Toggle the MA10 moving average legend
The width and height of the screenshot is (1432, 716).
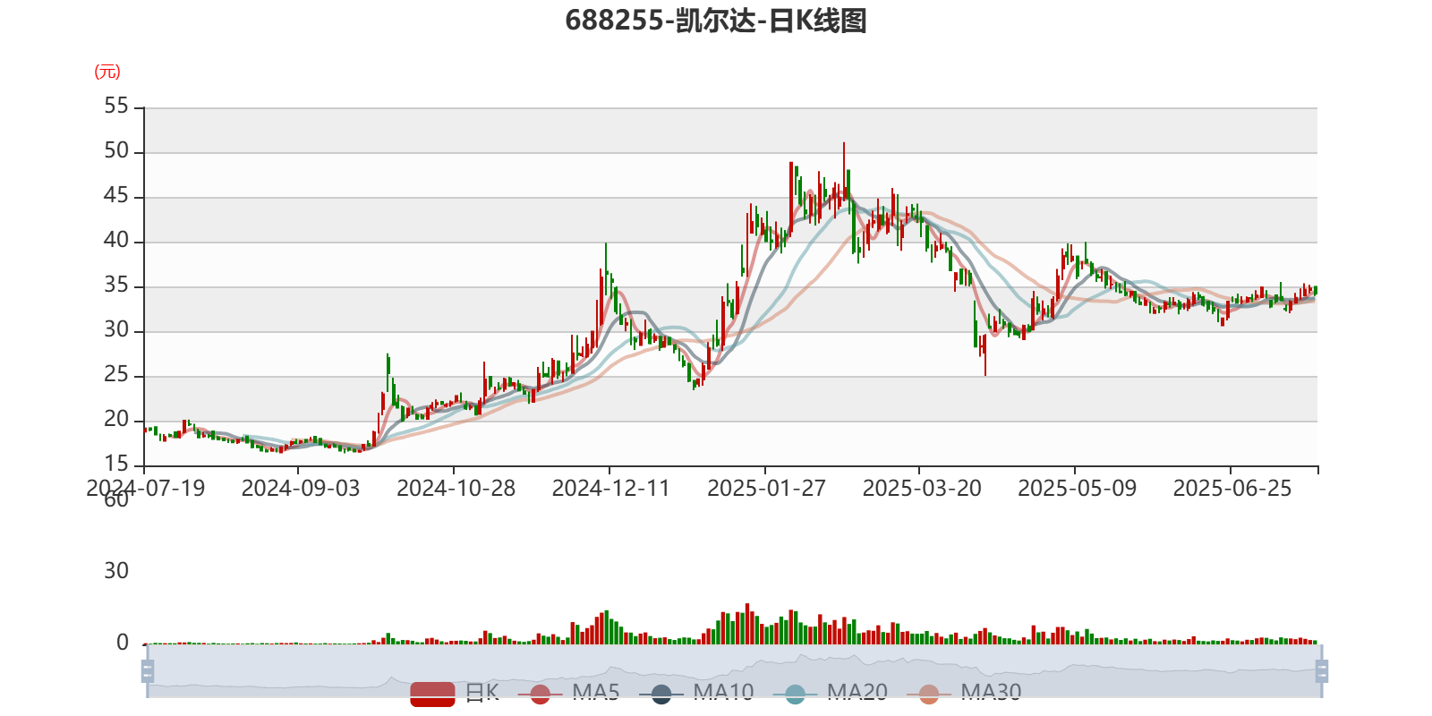pyautogui.click(x=696, y=693)
